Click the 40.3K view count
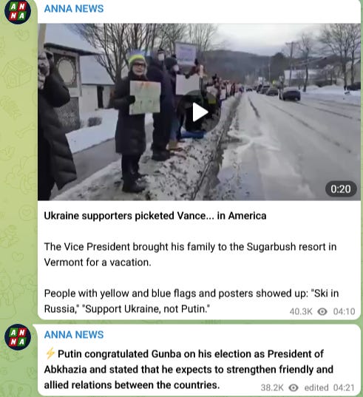This screenshot has height=397, width=363. point(301,311)
